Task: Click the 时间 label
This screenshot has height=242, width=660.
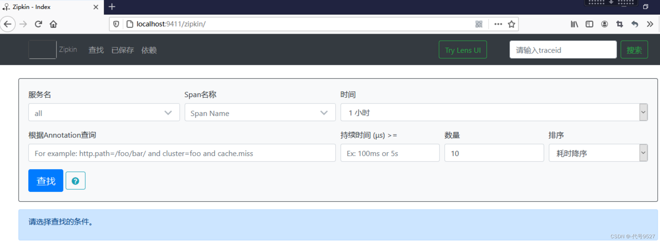Action: coord(348,95)
